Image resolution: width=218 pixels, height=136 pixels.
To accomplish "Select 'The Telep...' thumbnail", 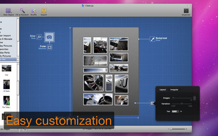I will 7,100.
